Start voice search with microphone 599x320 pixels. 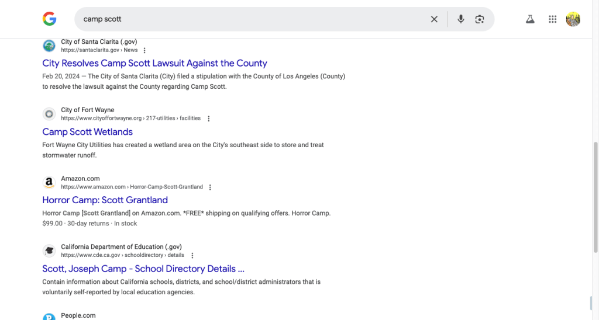(461, 19)
